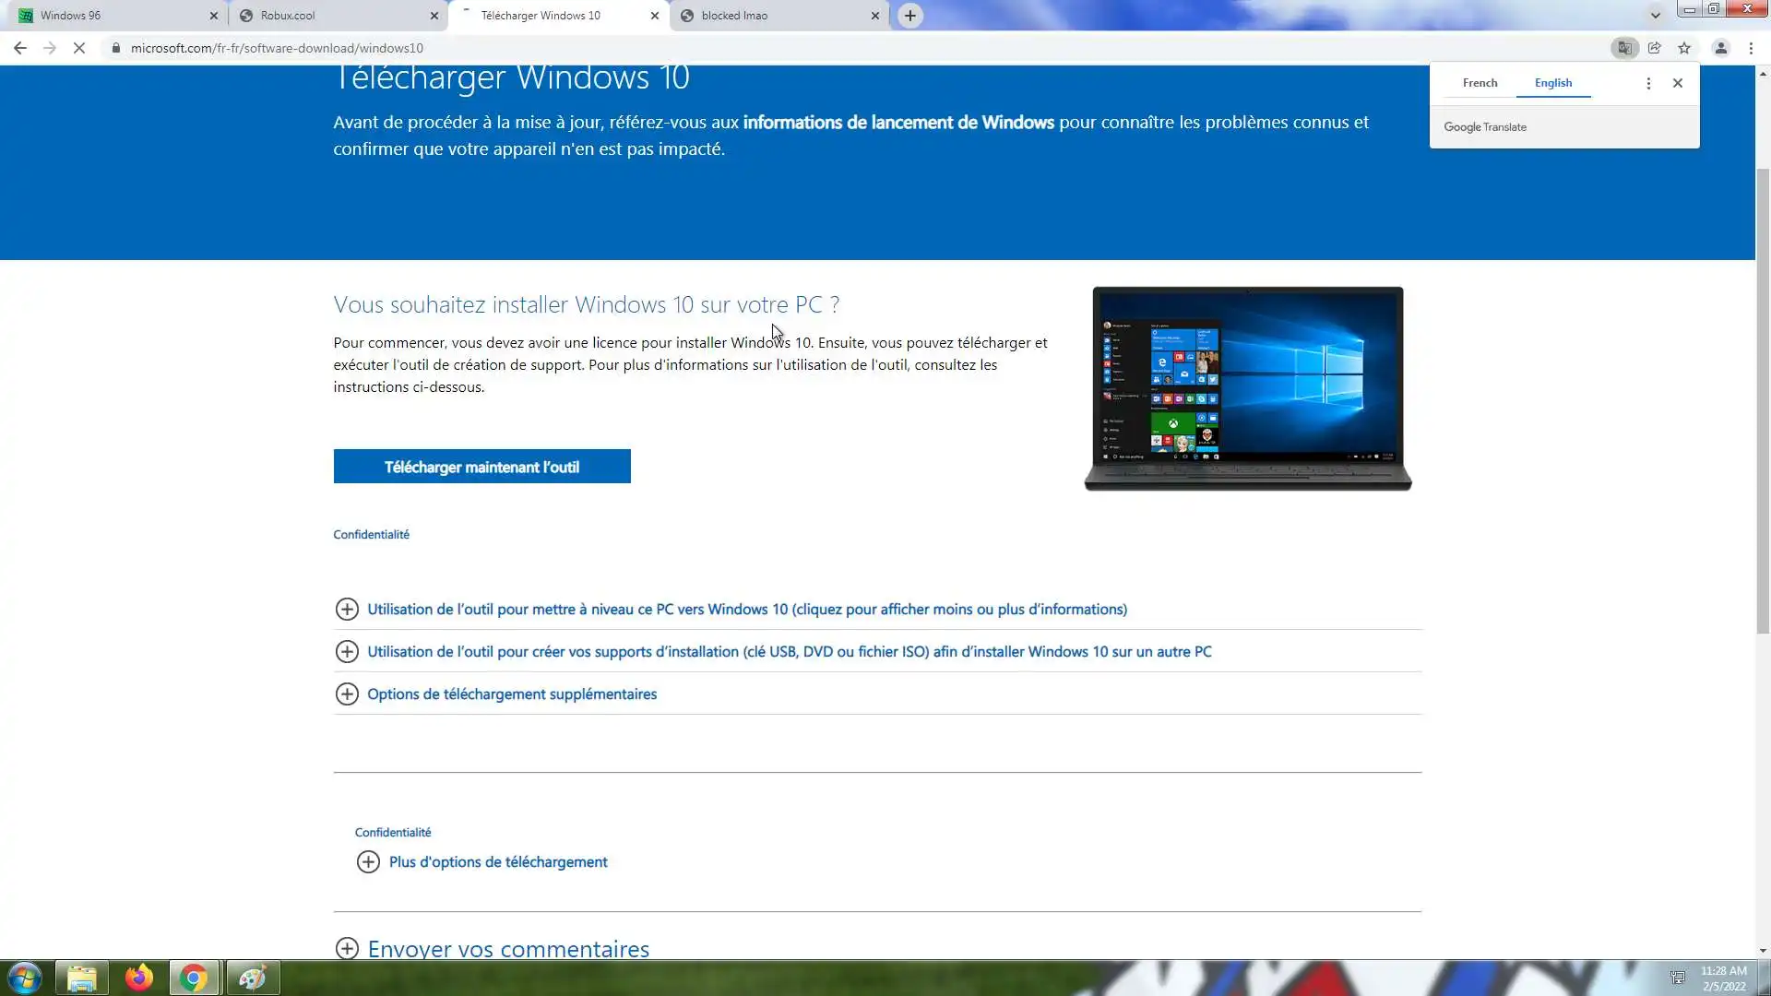Click the Google Translate icon in address bar

[1624, 48]
